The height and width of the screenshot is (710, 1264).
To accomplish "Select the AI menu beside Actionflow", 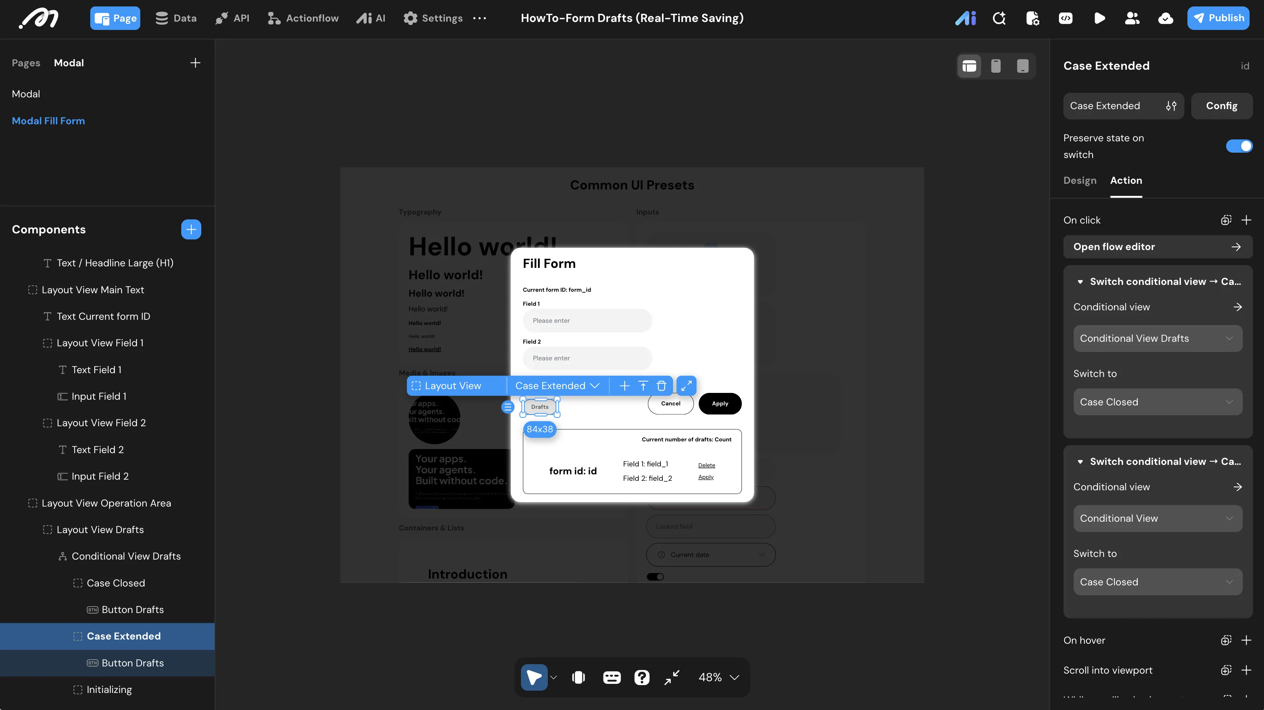I will 370,18.
